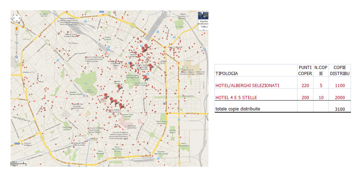The image size is (363, 177).
Task: Select the Street View pegman icon
Action: 17,29
